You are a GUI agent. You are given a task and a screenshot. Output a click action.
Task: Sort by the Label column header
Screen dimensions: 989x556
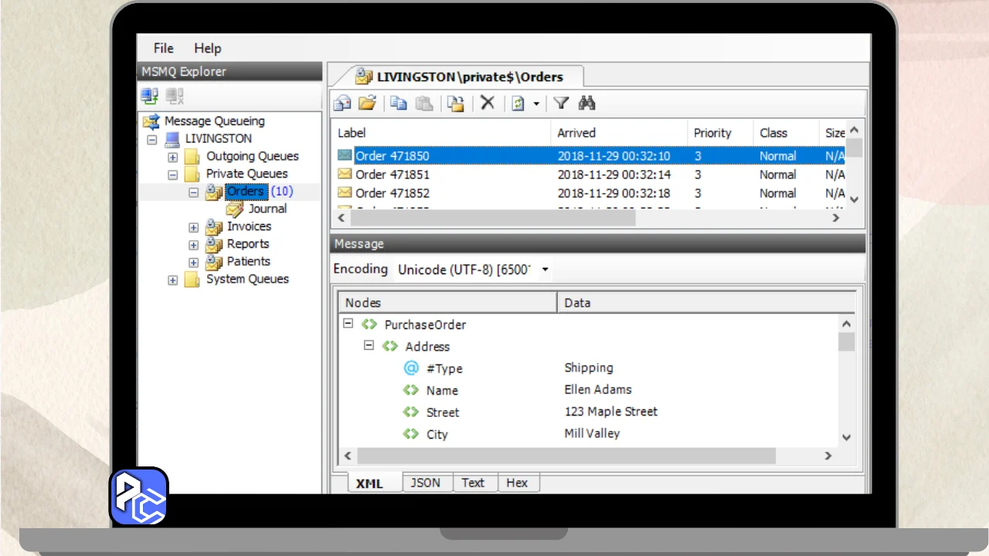click(x=441, y=133)
